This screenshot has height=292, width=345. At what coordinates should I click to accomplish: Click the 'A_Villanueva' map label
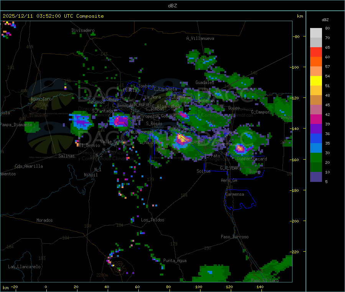[200, 38]
